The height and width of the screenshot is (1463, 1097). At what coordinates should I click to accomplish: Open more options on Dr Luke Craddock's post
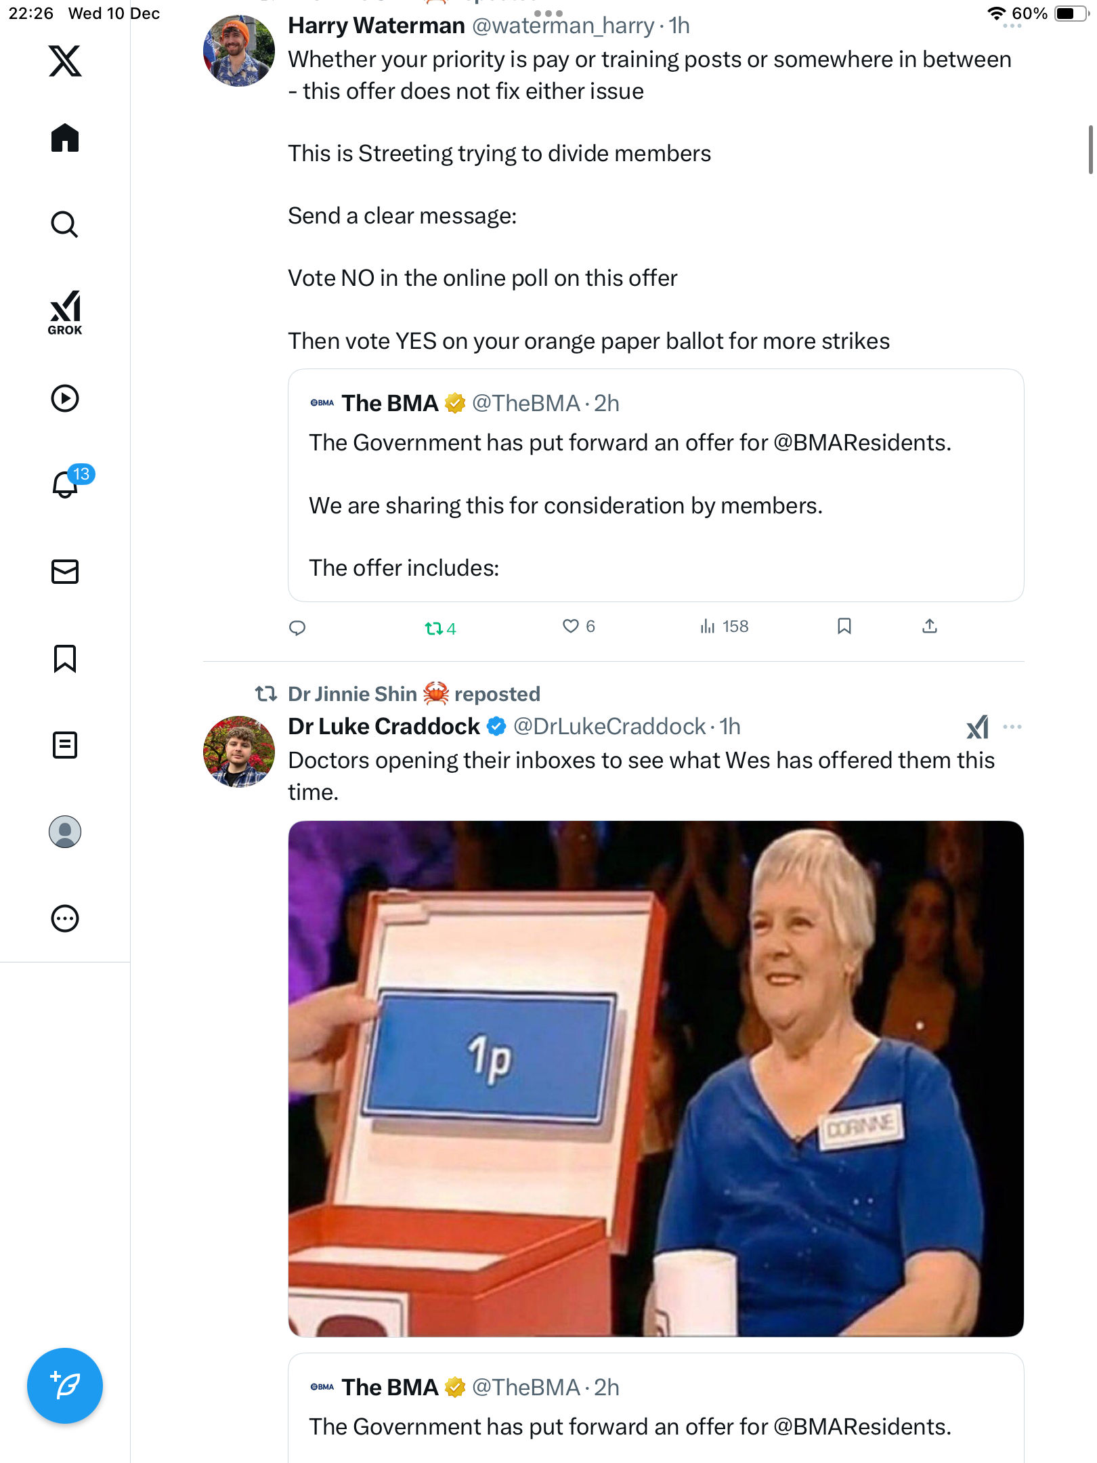[x=1012, y=727]
